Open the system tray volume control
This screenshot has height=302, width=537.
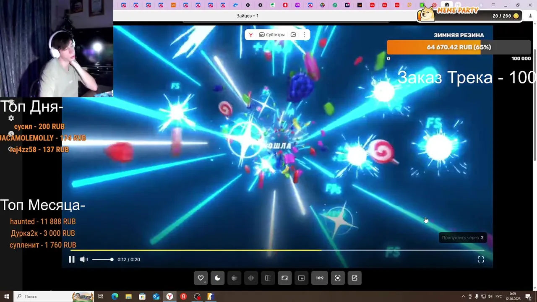click(x=490, y=297)
